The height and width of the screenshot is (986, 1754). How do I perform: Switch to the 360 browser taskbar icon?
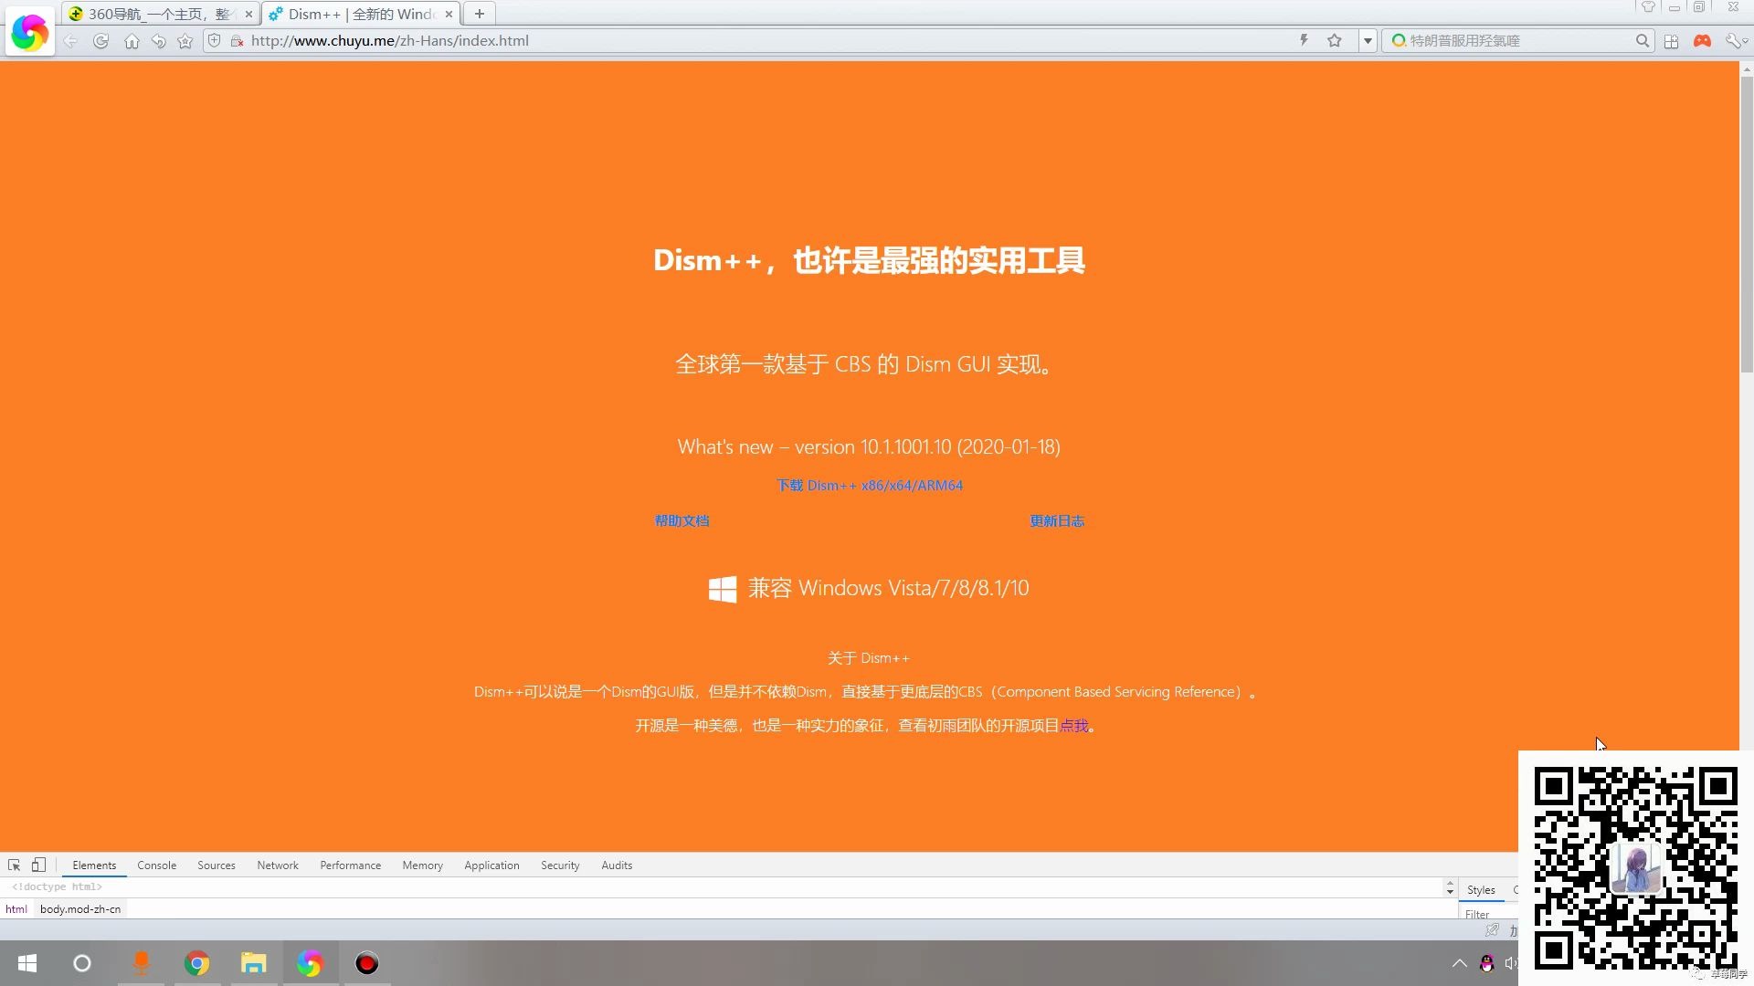tap(310, 963)
